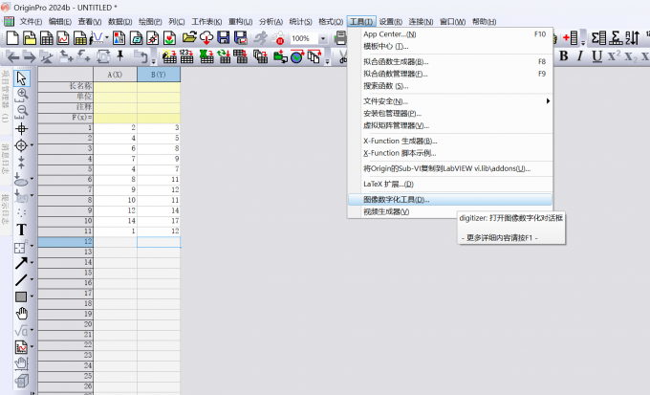The width and height of the screenshot is (650, 395).
Task: Select the Rectangle drawing tool
Action: tap(21, 296)
